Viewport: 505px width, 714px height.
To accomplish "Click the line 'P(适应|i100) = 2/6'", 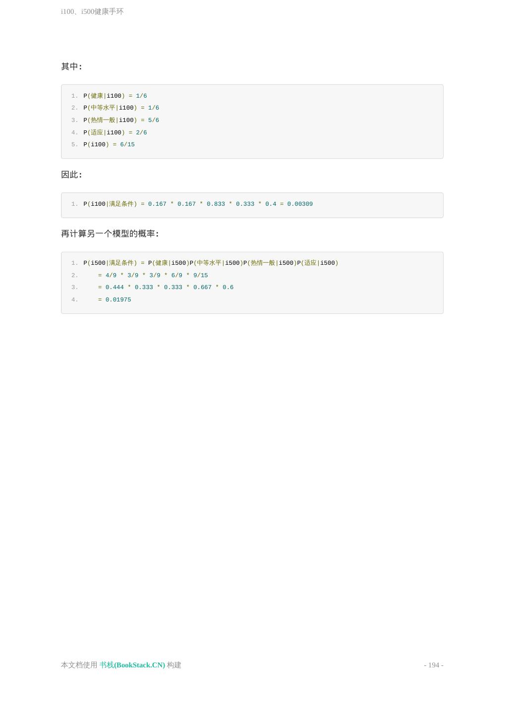I will (x=115, y=132).
